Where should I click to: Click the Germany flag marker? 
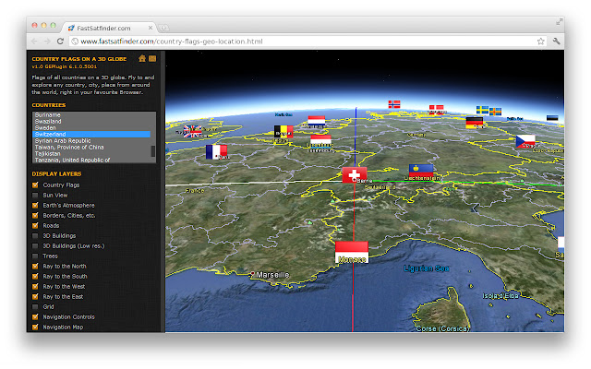click(474, 122)
